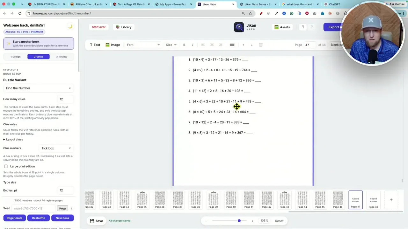Image resolution: width=408 pixels, height=229 pixels.
Task: Click the New book button
Action: coord(62,218)
